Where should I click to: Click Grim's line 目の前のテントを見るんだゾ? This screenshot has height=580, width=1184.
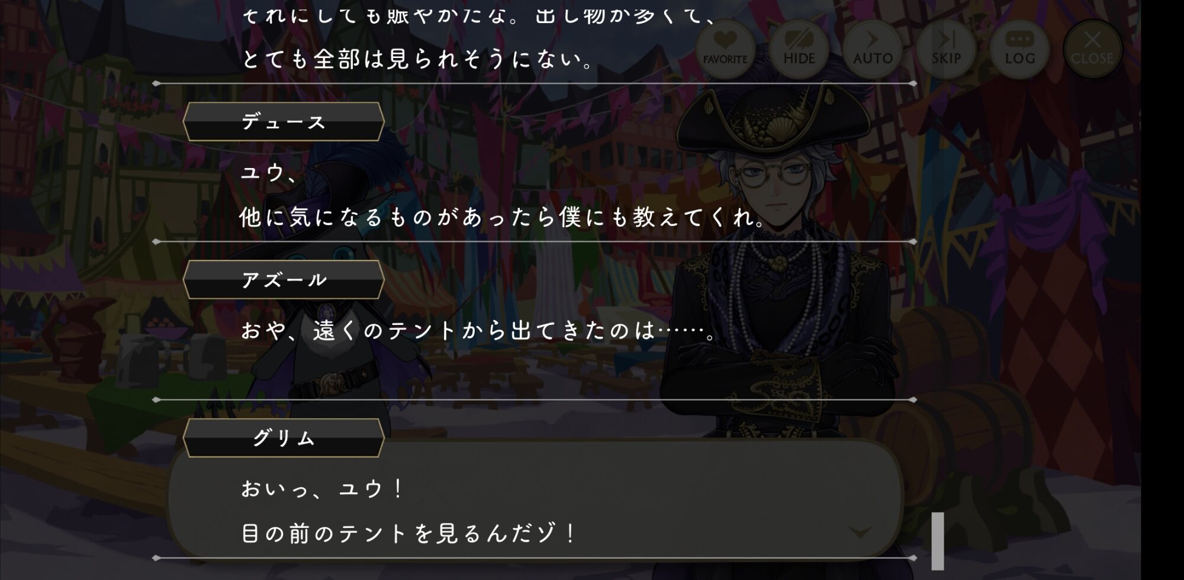tap(408, 534)
